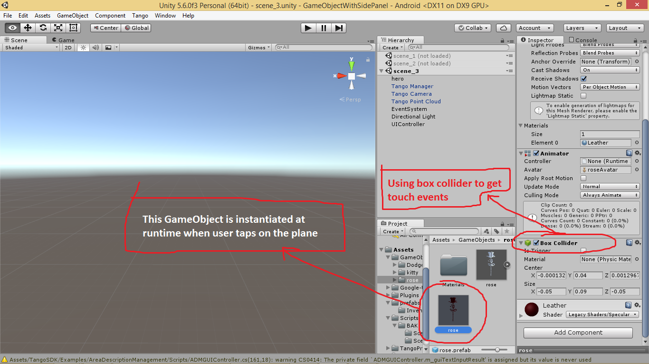Viewport: 649px width, 364px height.
Task: Open the Cast Shadows dropdown
Action: (610, 70)
